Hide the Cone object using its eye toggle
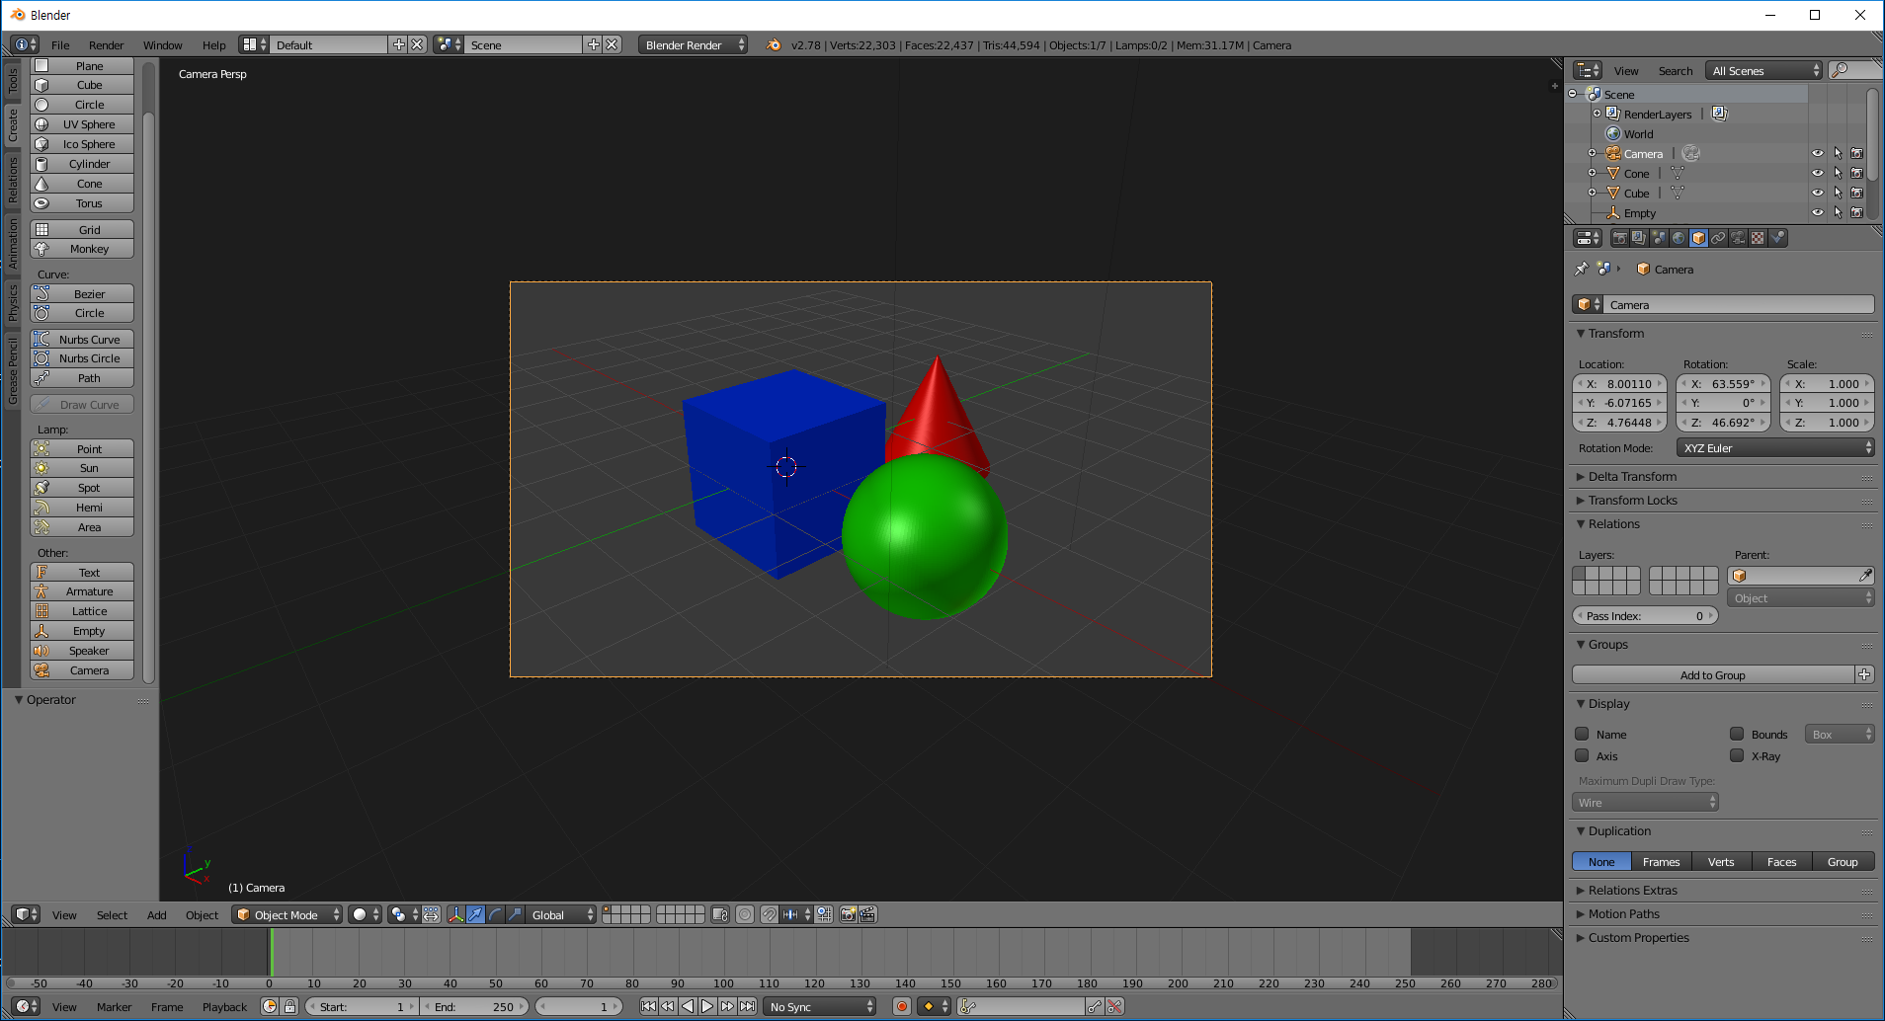 click(1818, 173)
